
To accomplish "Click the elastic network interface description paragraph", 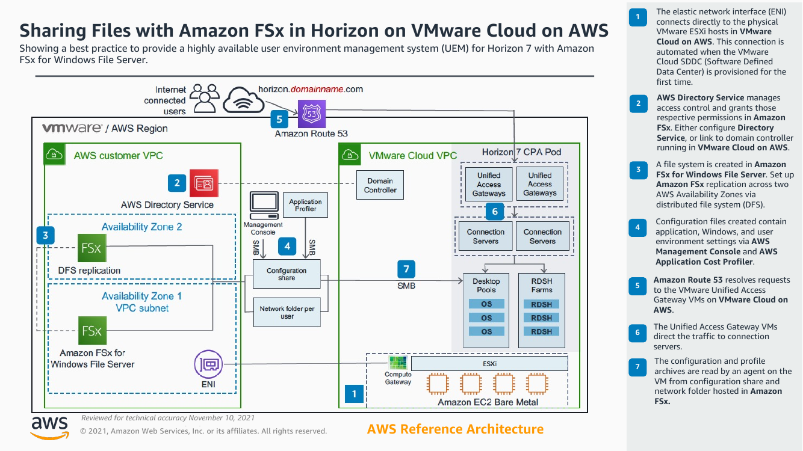I will click(x=721, y=46).
